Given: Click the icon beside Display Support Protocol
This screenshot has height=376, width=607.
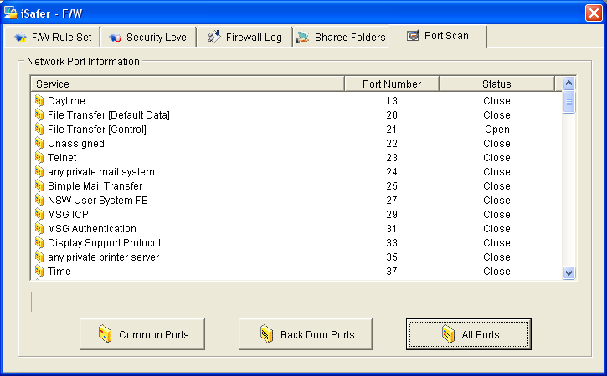Looking at the screenshot, I should (x=39, y=243).
